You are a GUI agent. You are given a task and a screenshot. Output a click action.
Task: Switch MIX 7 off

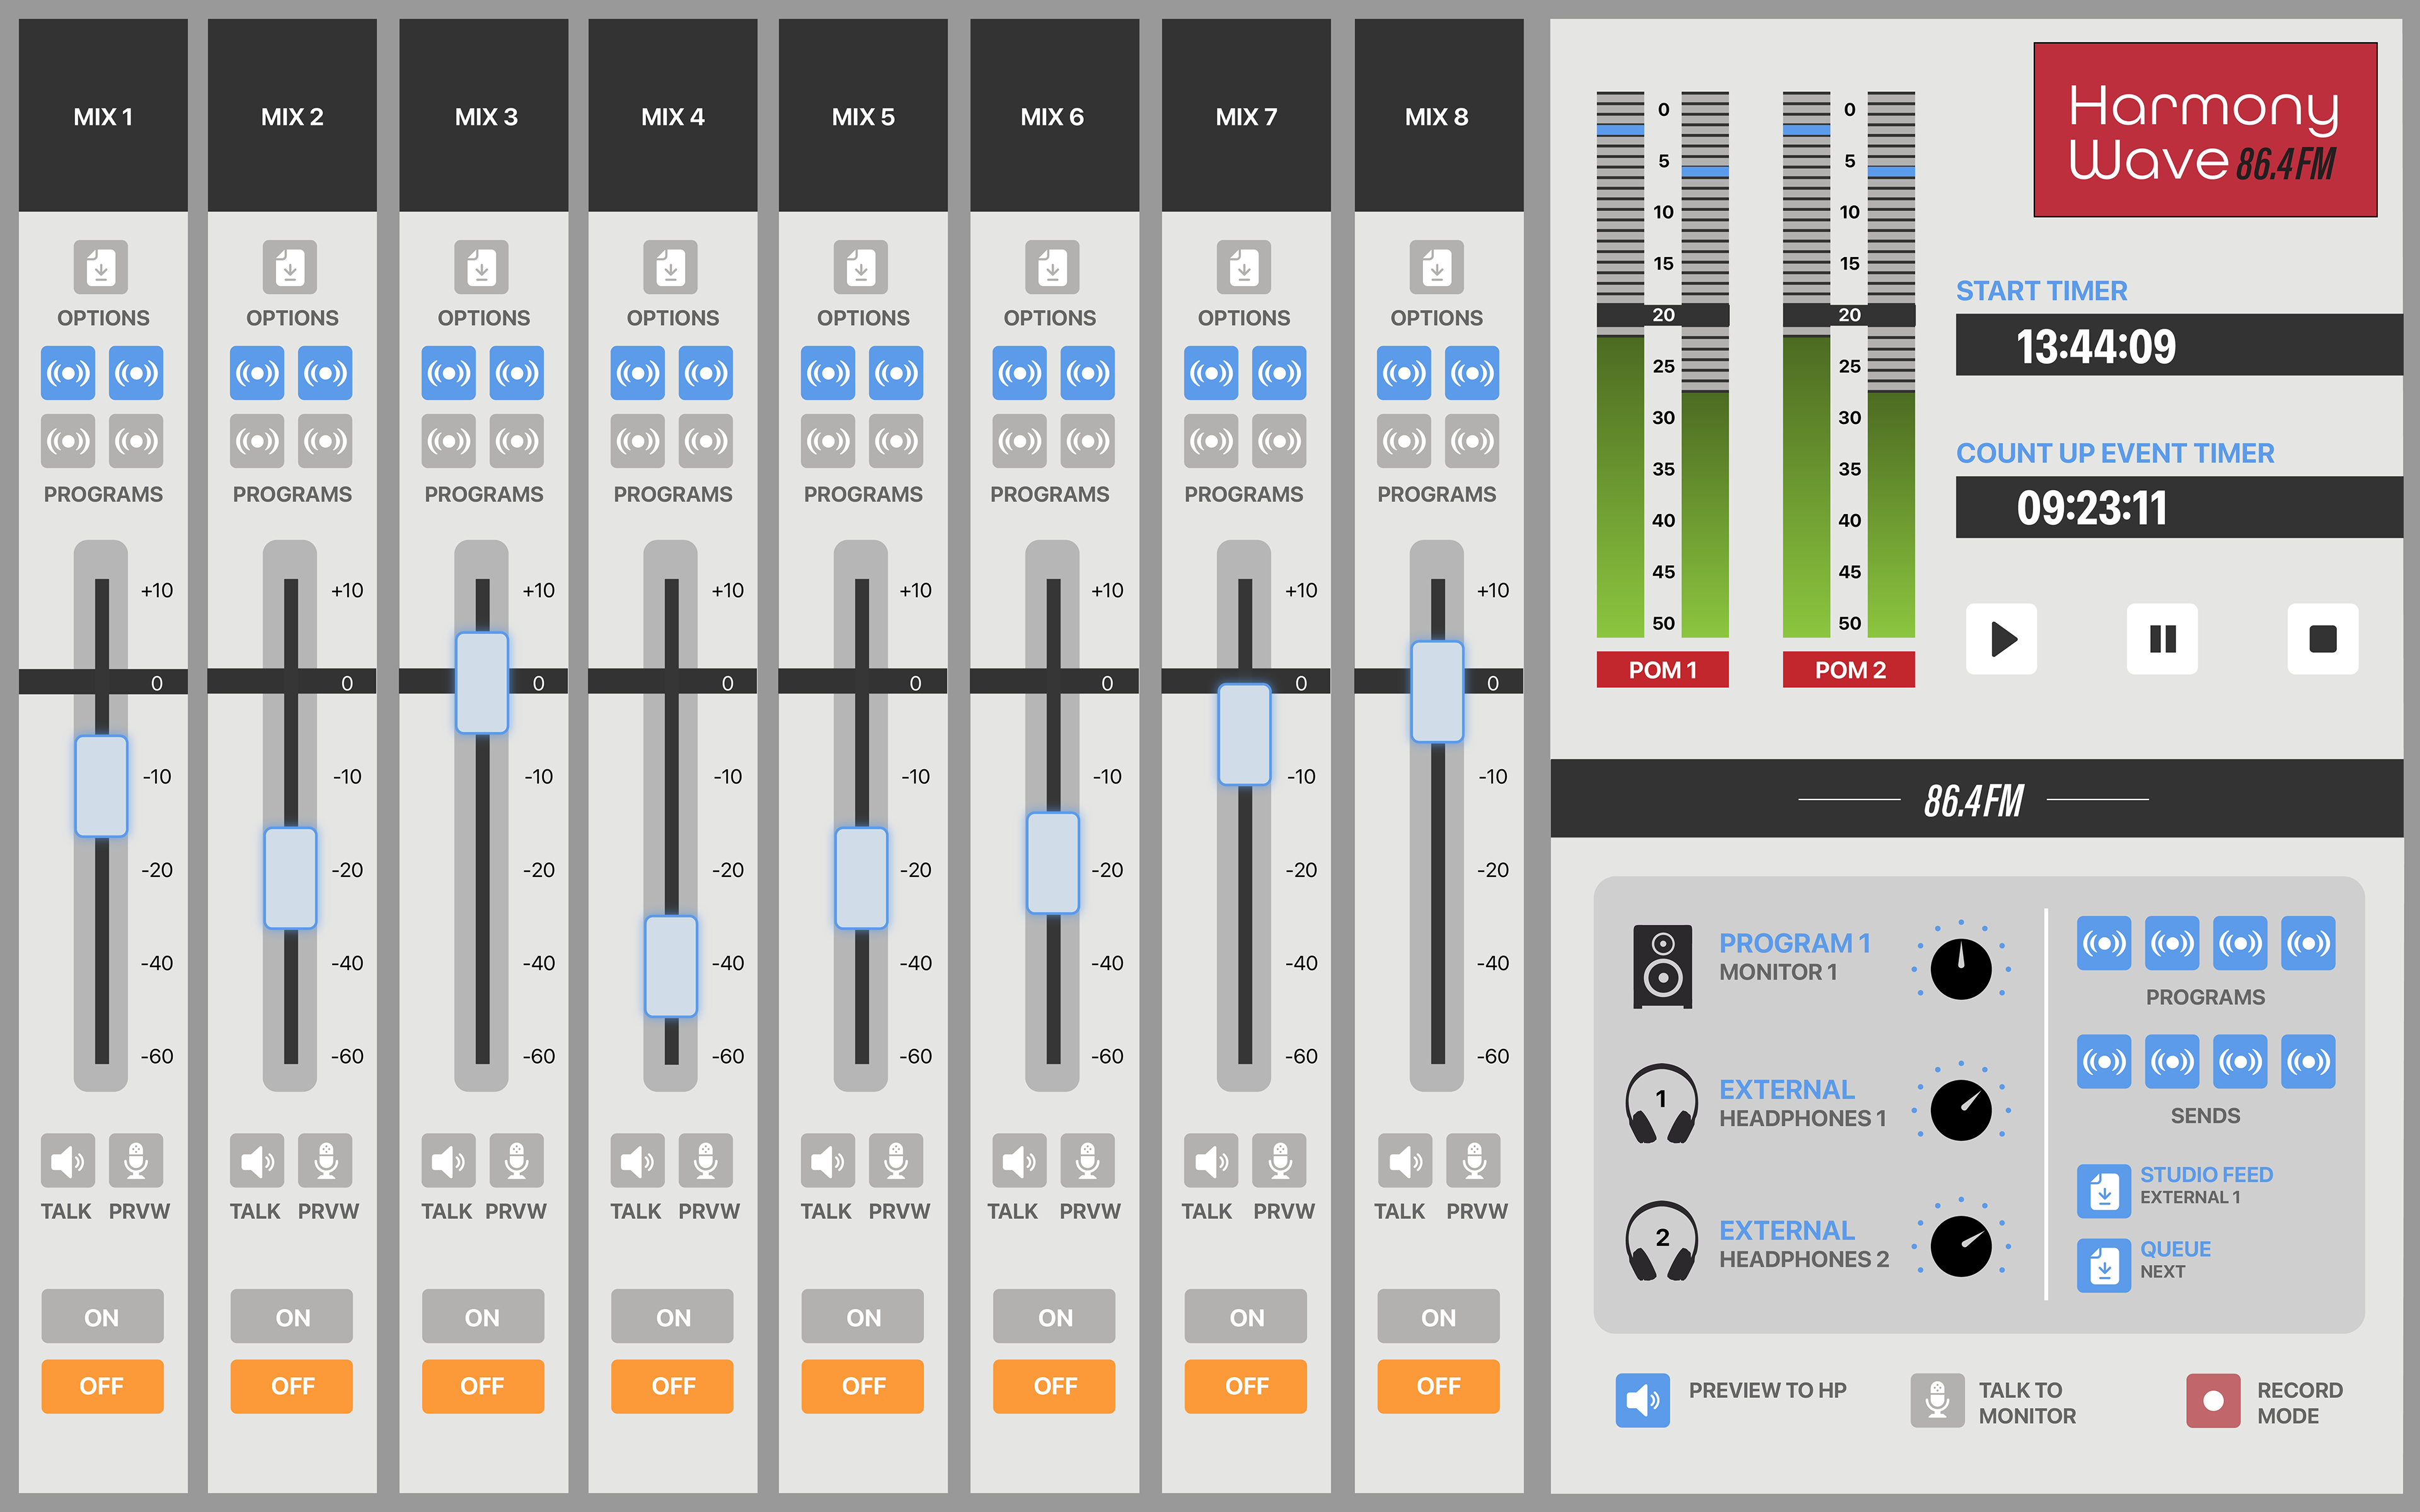(x=1246, y=1386)
